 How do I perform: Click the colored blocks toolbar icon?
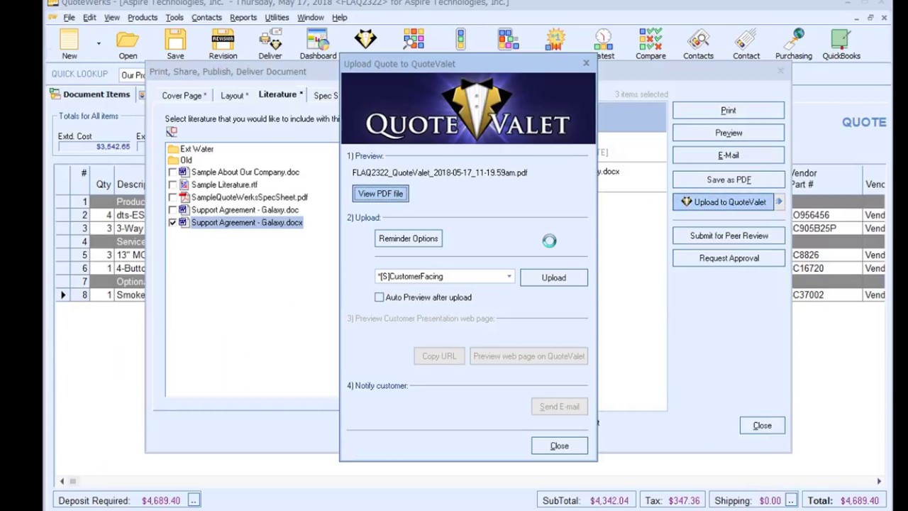(508, 39)
